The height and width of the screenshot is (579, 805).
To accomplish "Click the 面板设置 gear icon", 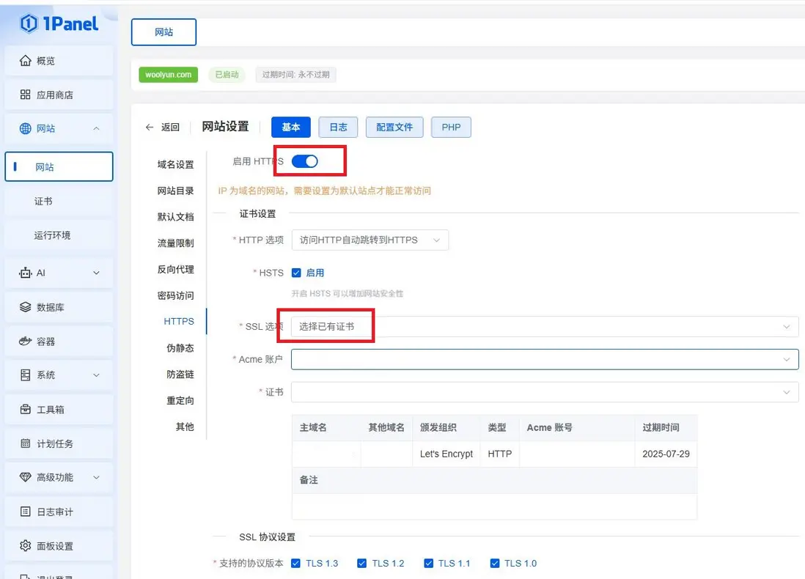I will pyautogui.click(x=26, y=546).
